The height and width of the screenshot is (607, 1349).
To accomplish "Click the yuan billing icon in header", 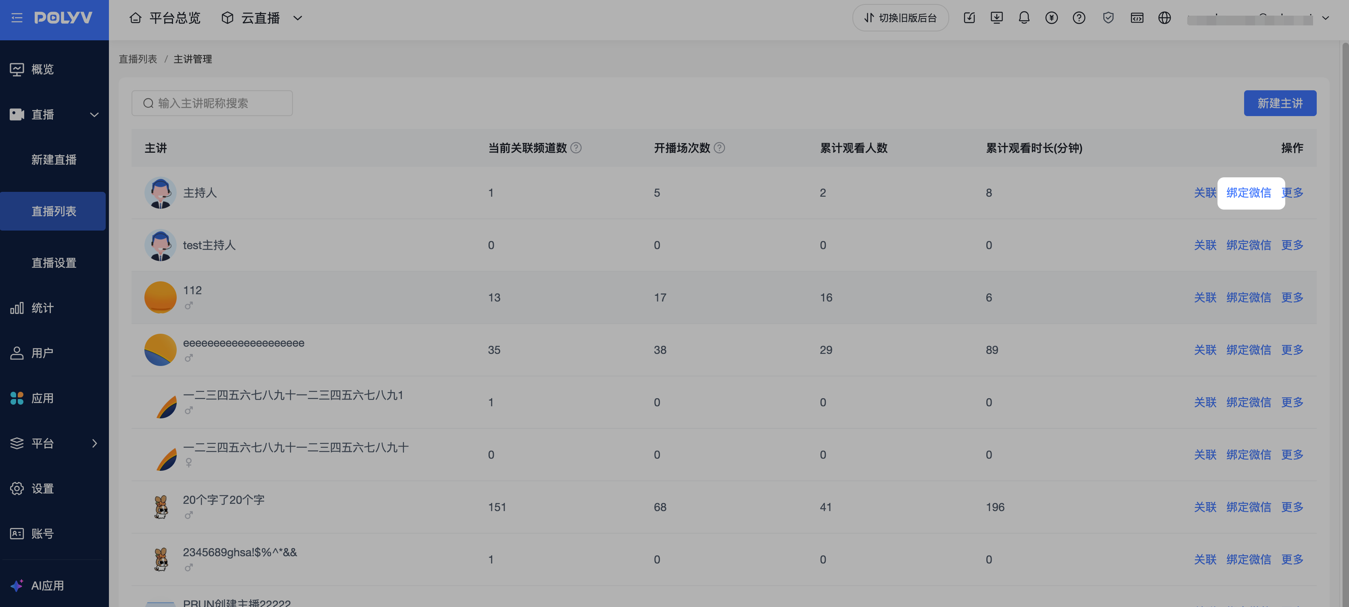I will tap(1051, 18).
